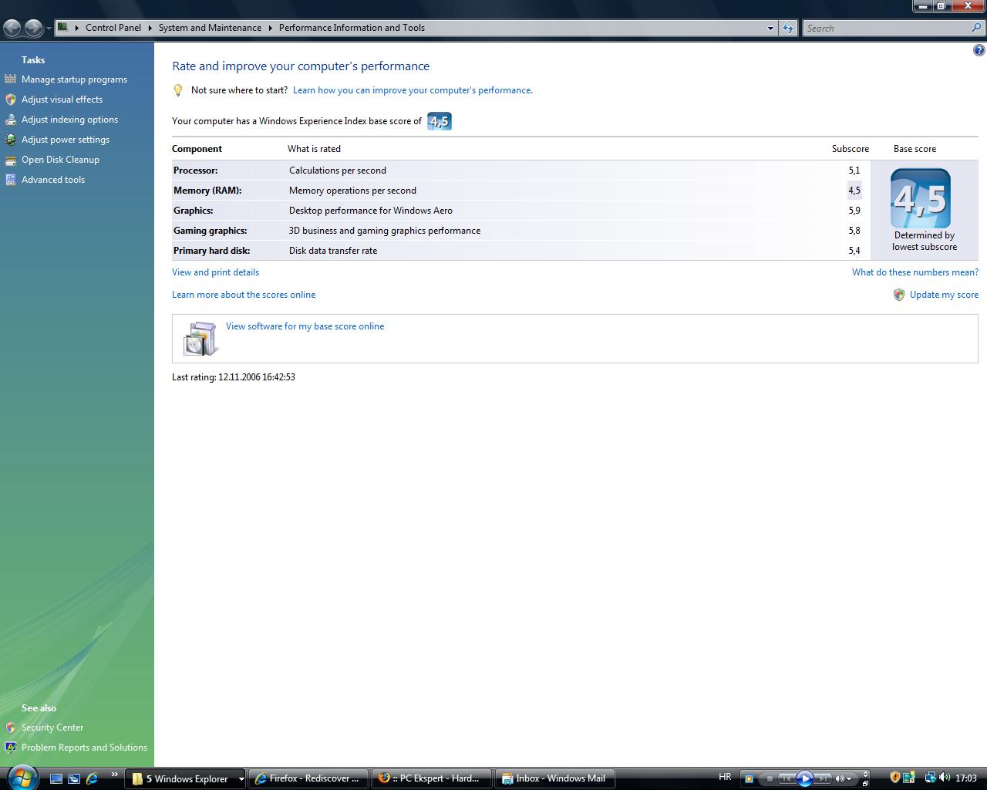Screen dimensions: 987x790
Task: Switch to Inbox - Windows Mail taskbar button
Action: tap(555, 778)
